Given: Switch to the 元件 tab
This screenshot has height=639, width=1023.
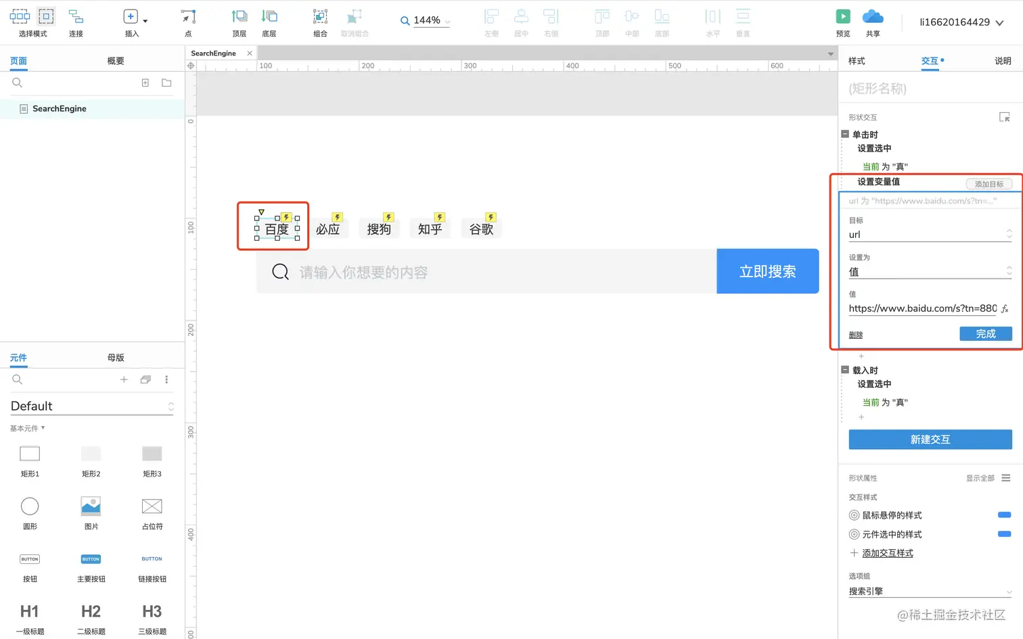Looking at the screenshot, I should point(18,358).
